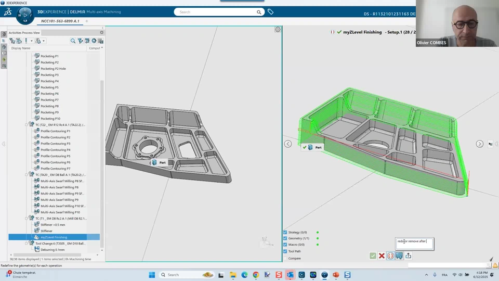Image resolution: width=499 pixels, height=281 pixels.
Task: Click the red X cancel icon
Action: tap(382, 256)
